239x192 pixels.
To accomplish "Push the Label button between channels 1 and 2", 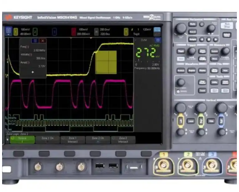I will click(x=191, y=121).
